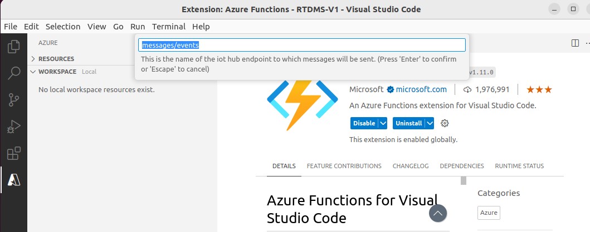Click the 'Azure Functions for Visual Studio Code' heading
Image resolution: width=590 pixels, height=232 pixels.
point(352,209)
